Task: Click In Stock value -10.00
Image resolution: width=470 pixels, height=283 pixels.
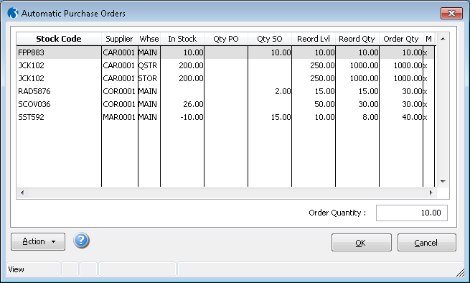Action: (192, 117)
